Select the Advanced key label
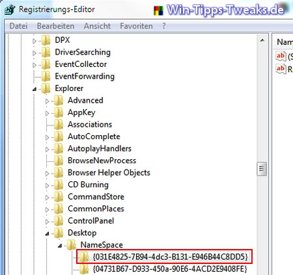The image size is (293, 275). 85,100
